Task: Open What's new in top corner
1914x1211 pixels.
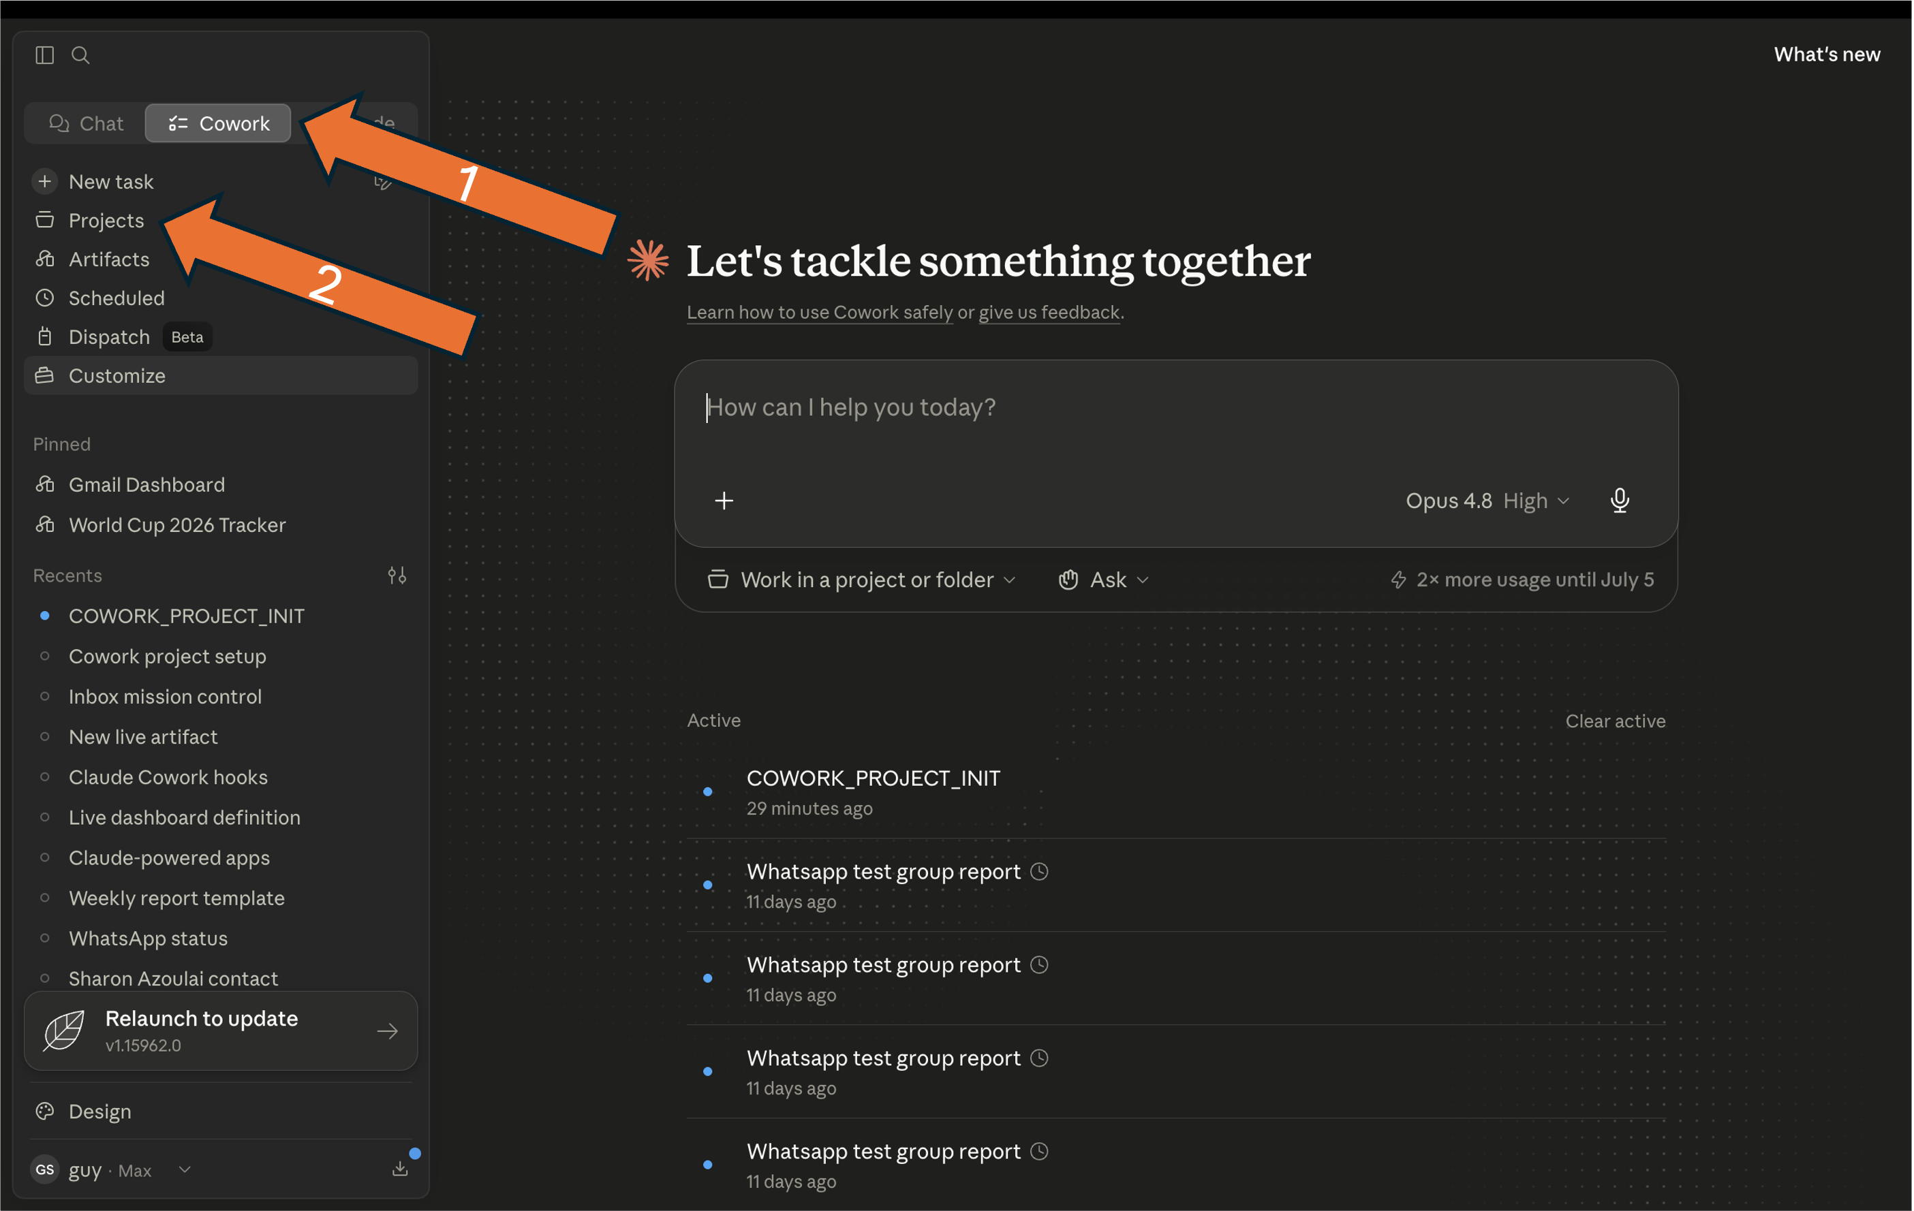Action: point(1827,54)
